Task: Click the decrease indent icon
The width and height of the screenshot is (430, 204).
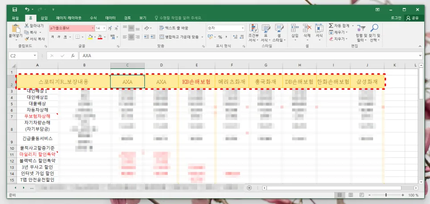Action: pos(146,37)
